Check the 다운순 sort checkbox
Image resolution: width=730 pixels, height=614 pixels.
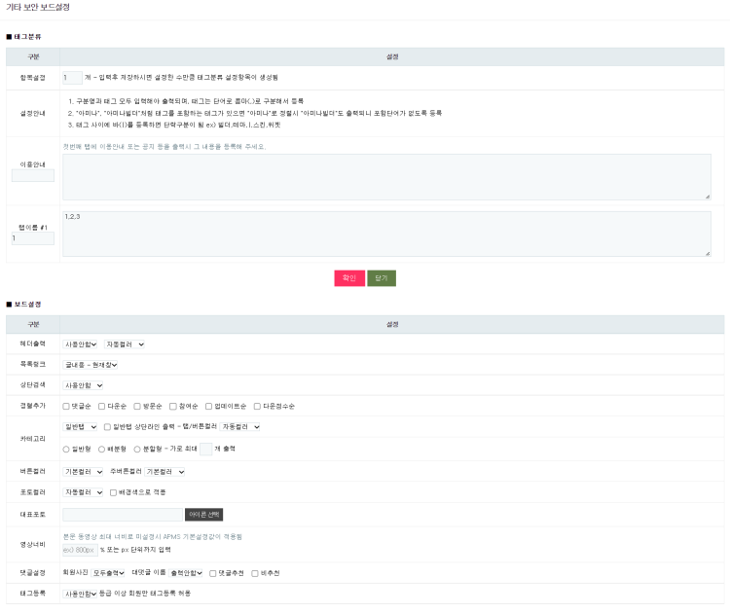tap(101, 407)
